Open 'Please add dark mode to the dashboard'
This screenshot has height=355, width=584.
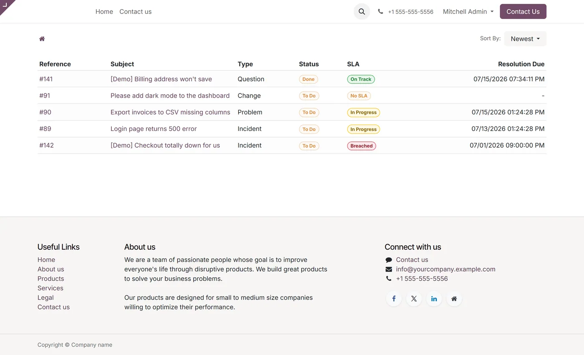(170, 96)
